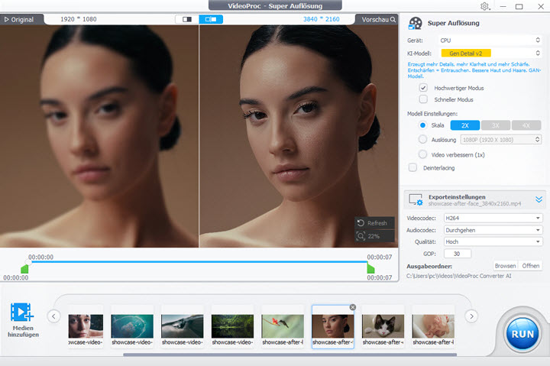Click the horizontal thumbnail scrollbar
Image resolution: width=550 pixels, height=366 pixels.
(290, 355)
